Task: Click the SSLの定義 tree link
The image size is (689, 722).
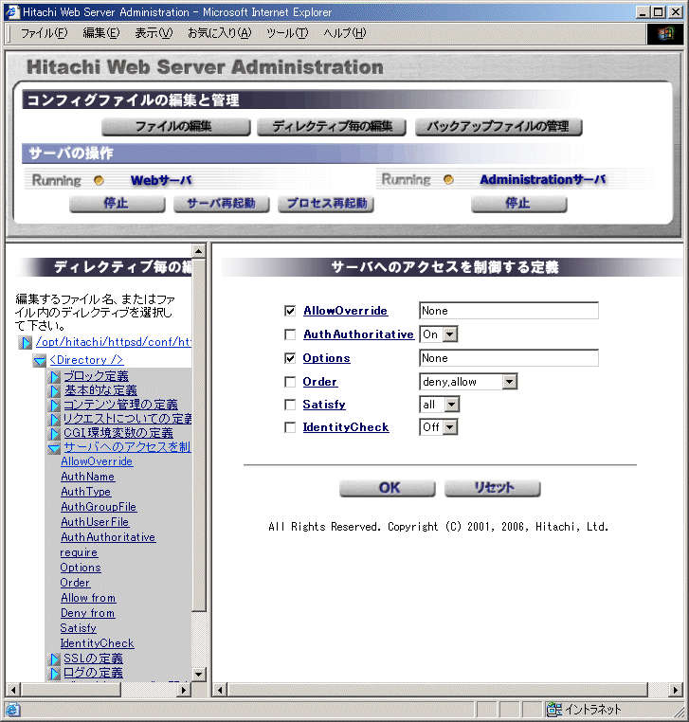Action: coord(93,659)
